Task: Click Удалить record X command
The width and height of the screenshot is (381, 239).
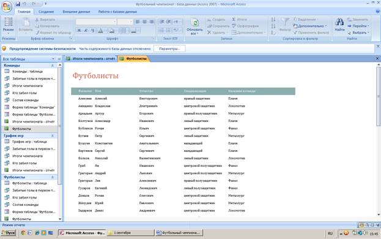Action: click(218, 32)
